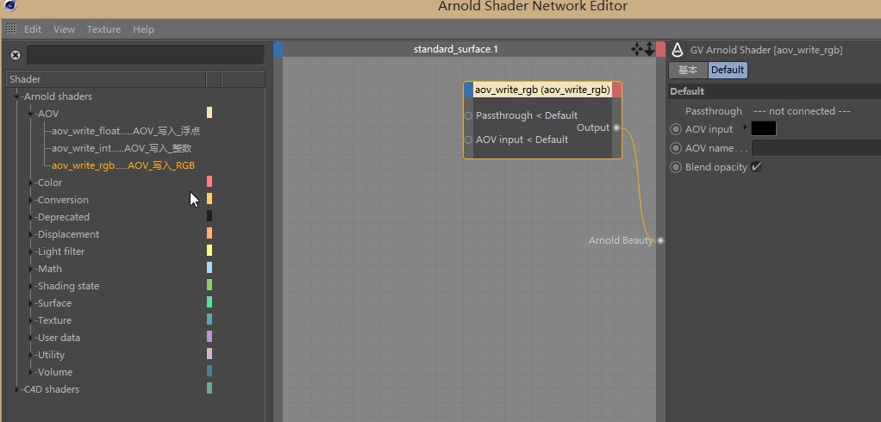Click the Passthrough not connected label
The image size is (881, 422).
coord(802,111)
